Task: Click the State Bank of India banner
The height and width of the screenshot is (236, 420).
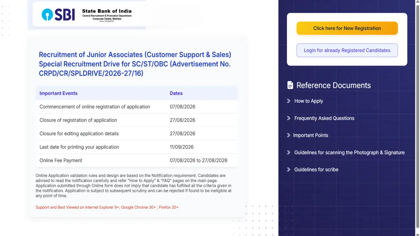Action: 87,15
